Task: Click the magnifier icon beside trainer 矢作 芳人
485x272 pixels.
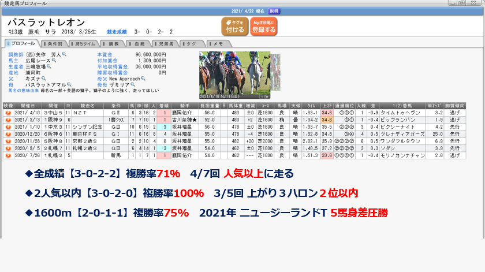Action: click(x=64, y=54)
